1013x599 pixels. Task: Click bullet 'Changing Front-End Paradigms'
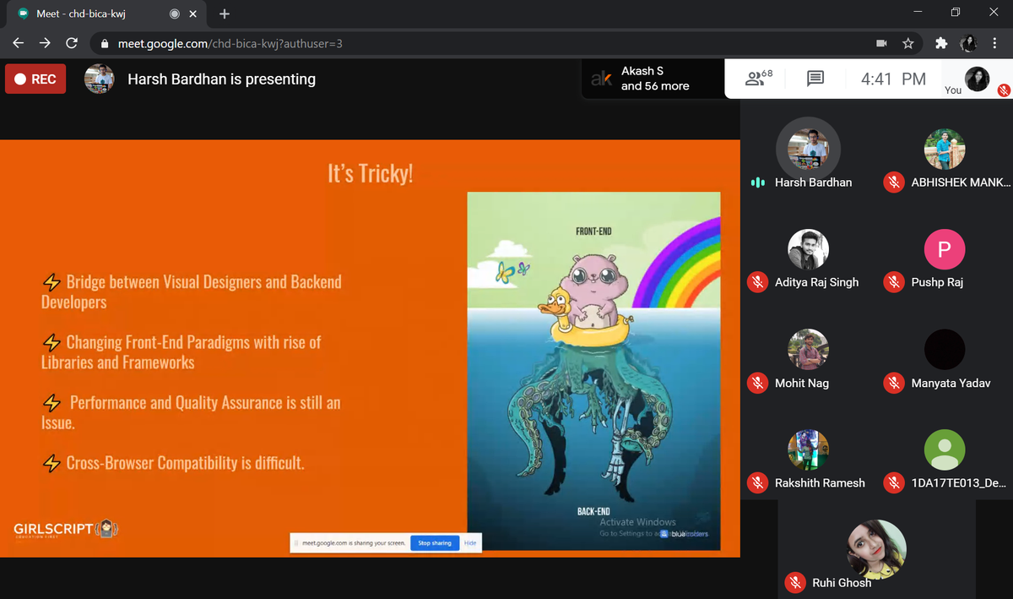pyautogui.click(x=181, y=352)
